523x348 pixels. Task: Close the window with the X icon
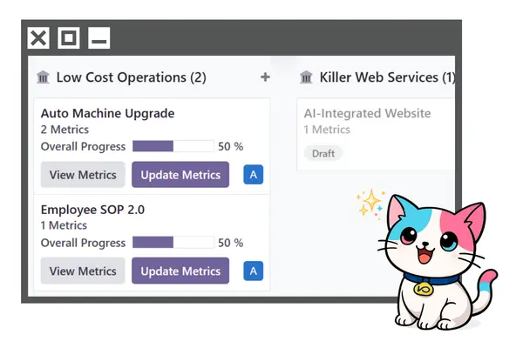pos(38,37)
